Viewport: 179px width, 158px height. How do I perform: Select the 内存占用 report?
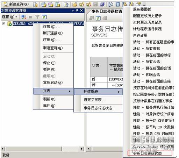coord(140,35)
